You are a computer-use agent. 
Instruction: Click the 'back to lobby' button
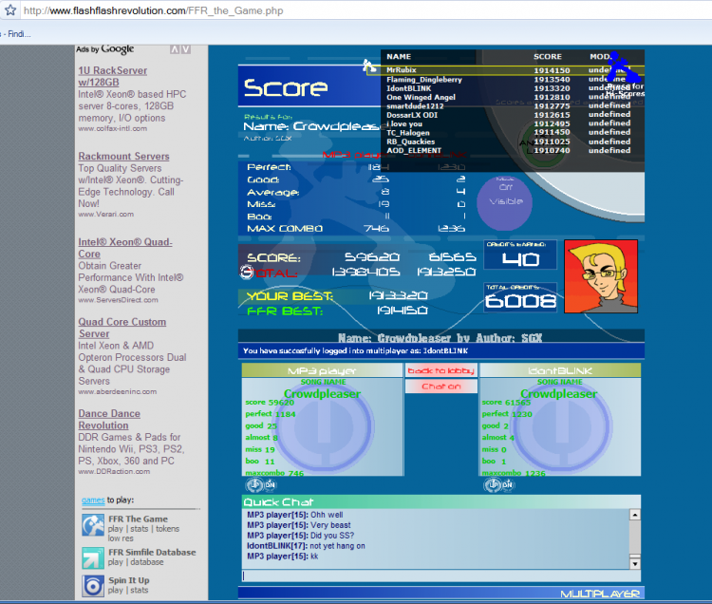[x=440, y=370]
